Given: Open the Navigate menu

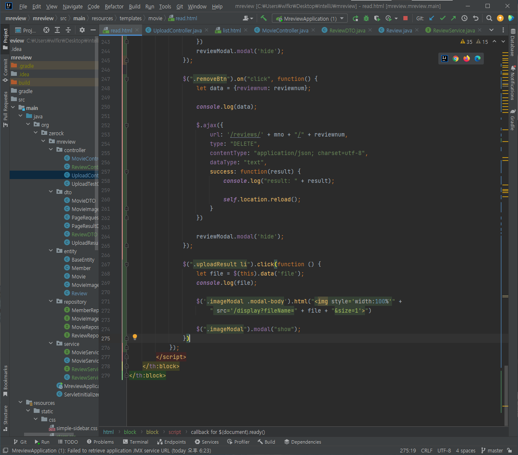Looking at the screenshot, I should point(73,6).
